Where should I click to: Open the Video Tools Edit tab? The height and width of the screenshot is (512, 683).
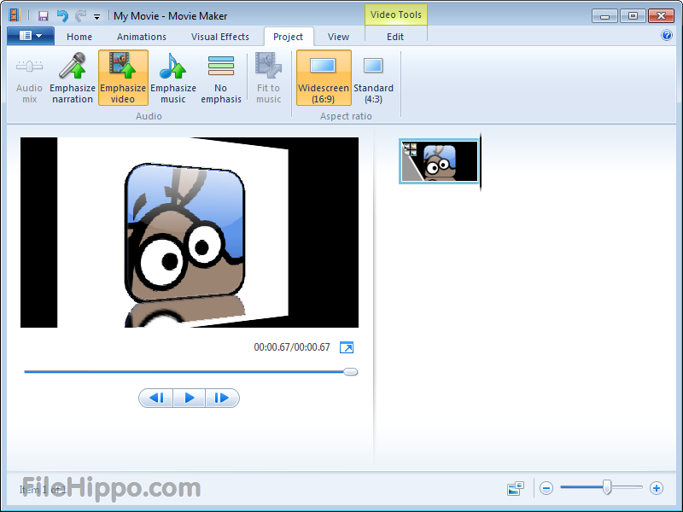pos(395,37)
